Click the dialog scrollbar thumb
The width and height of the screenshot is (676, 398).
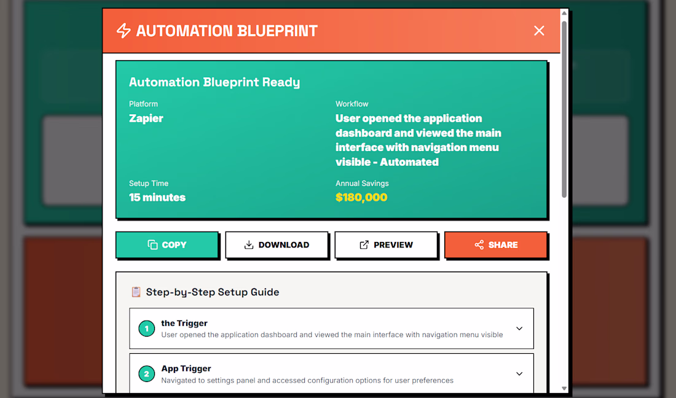pyautogui.click(x=564, y=109)
